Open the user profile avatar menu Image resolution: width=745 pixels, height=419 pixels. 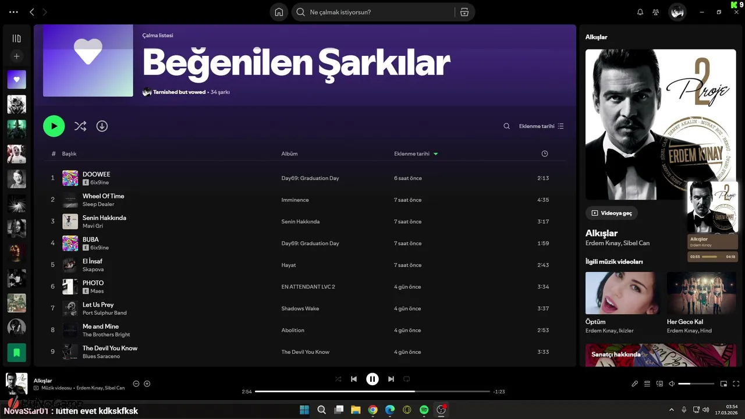click(677, 12)
